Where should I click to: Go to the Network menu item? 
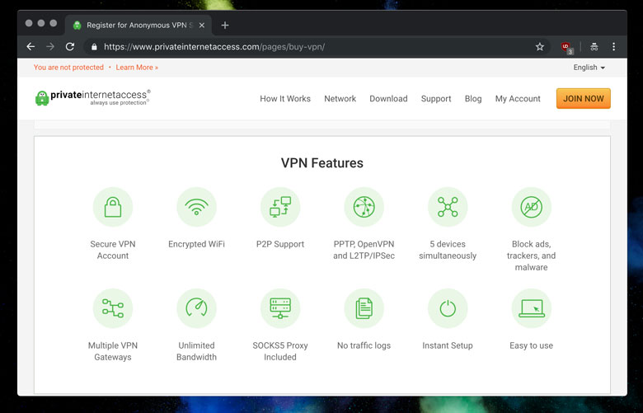(340, 98)
